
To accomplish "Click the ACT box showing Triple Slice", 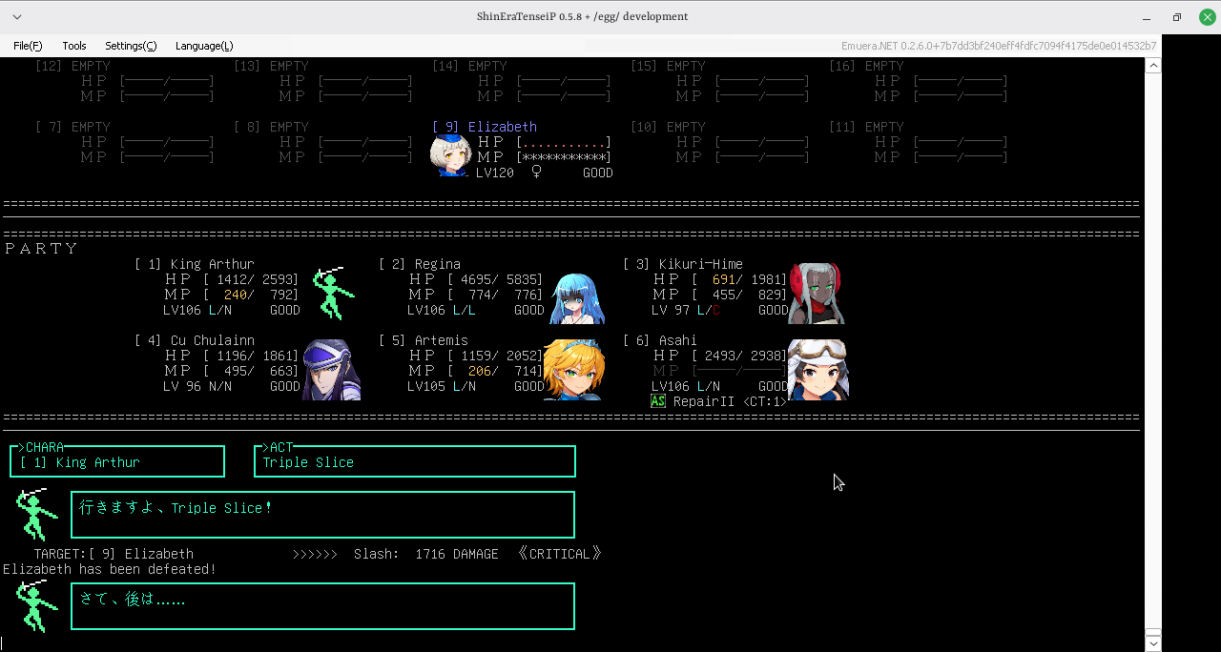I will (415, 461).
